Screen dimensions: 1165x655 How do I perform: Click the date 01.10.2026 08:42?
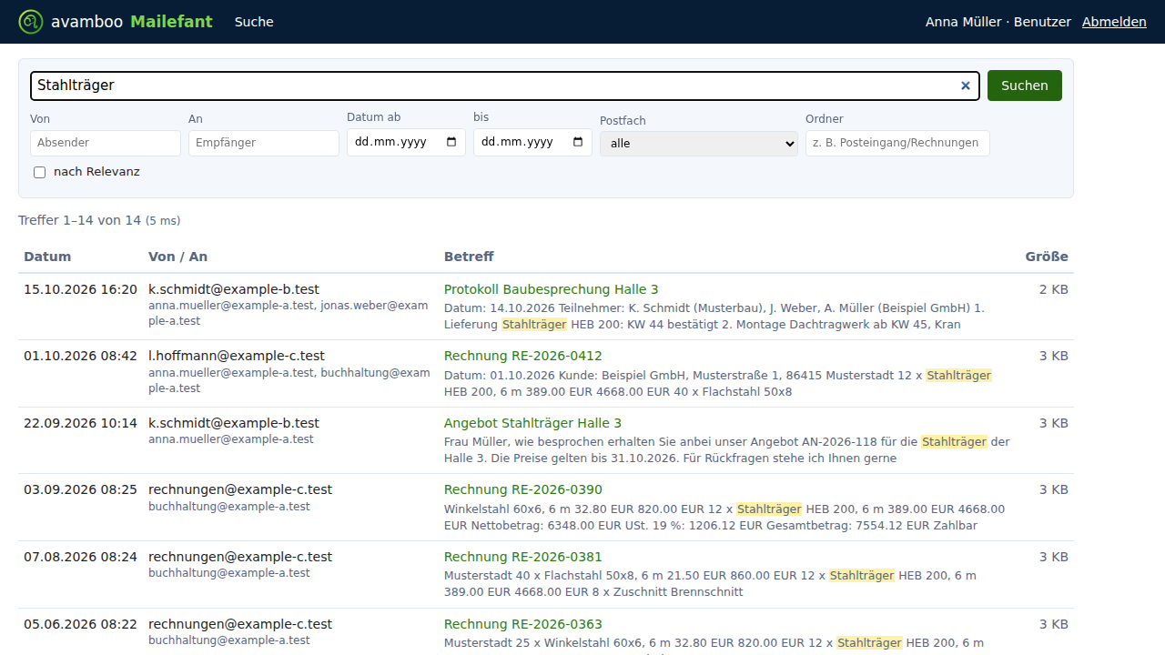tap(80, 356)
